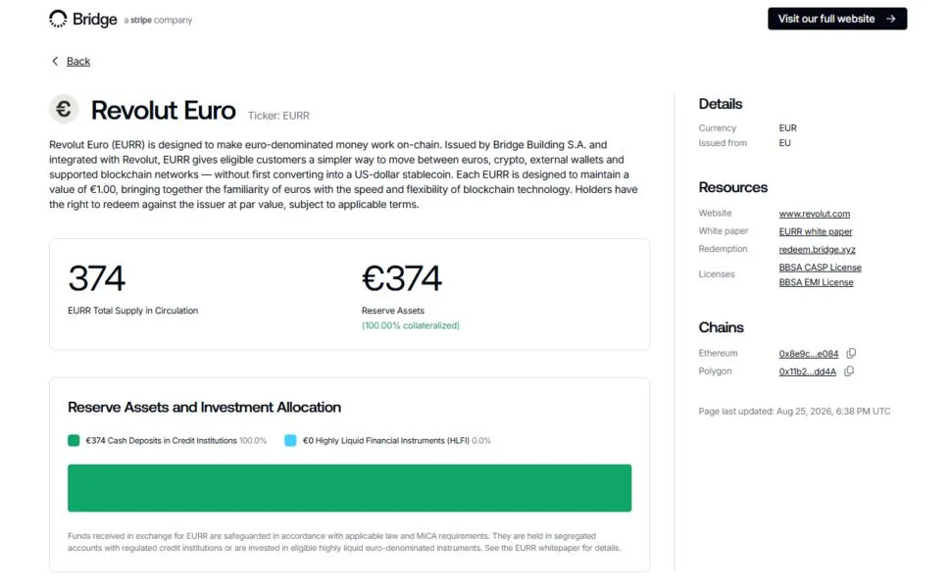Copy the Polygon contract address
952x588 pixels.
[849, 370]
